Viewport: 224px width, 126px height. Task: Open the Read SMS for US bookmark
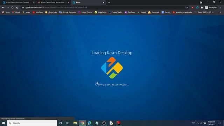point(204,12)
